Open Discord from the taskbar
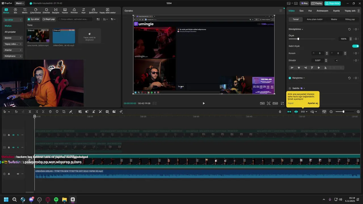Viewport: 363px width, 204px height. pyautogui.click(x=31, y=199)
